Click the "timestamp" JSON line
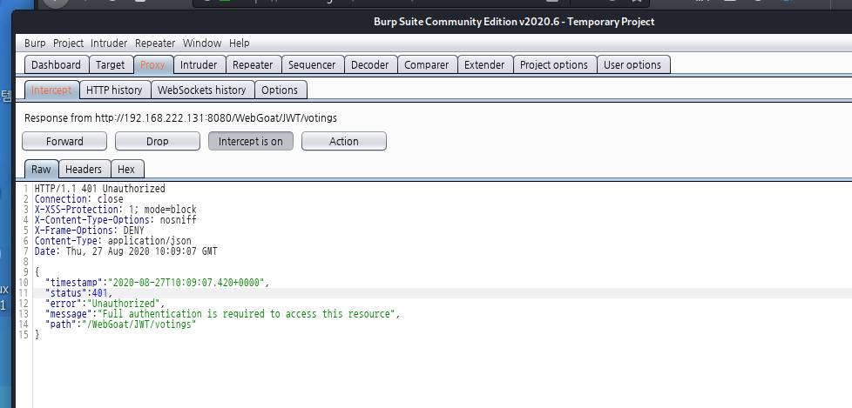Screen dimensions: 852x408 (158, 283)
